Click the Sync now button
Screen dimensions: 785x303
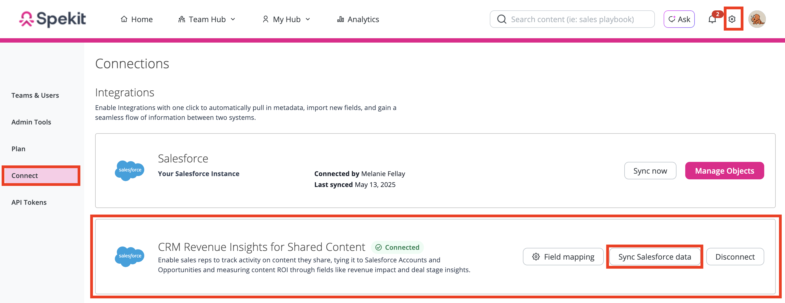pos(650,171)
